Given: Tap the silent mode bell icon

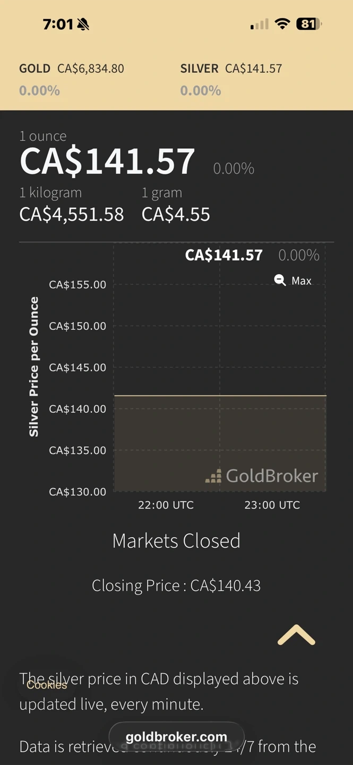Looking at the screenshot, I should tap(83, 24).
